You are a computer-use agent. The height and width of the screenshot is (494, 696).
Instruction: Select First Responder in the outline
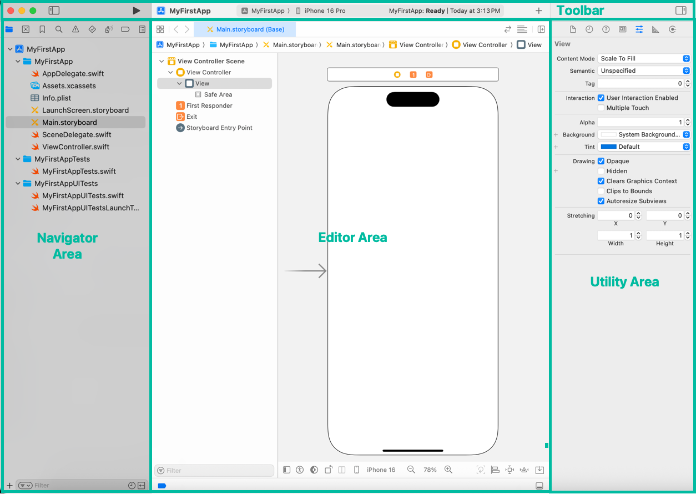tap(204, 105)
